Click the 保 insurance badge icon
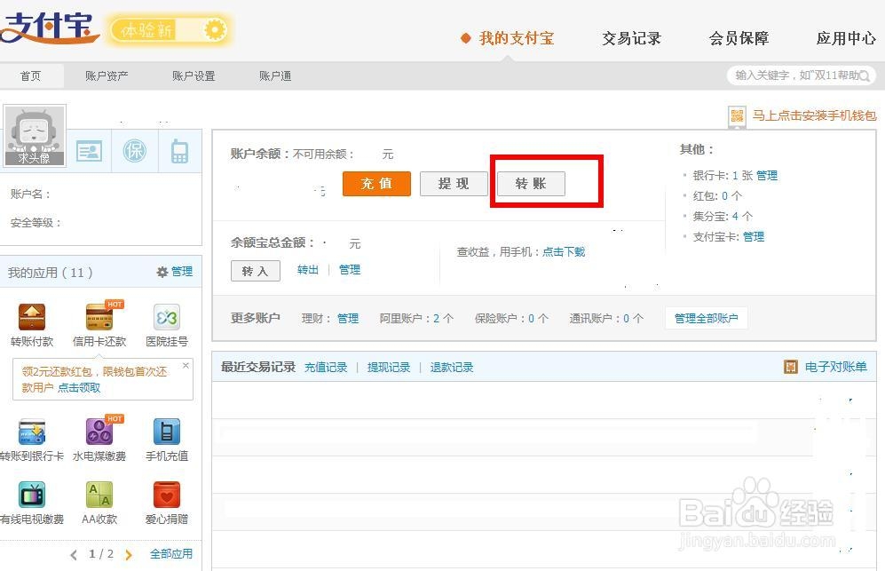The image size is (885, 571). pyautogui.click(x=134, y=151)
